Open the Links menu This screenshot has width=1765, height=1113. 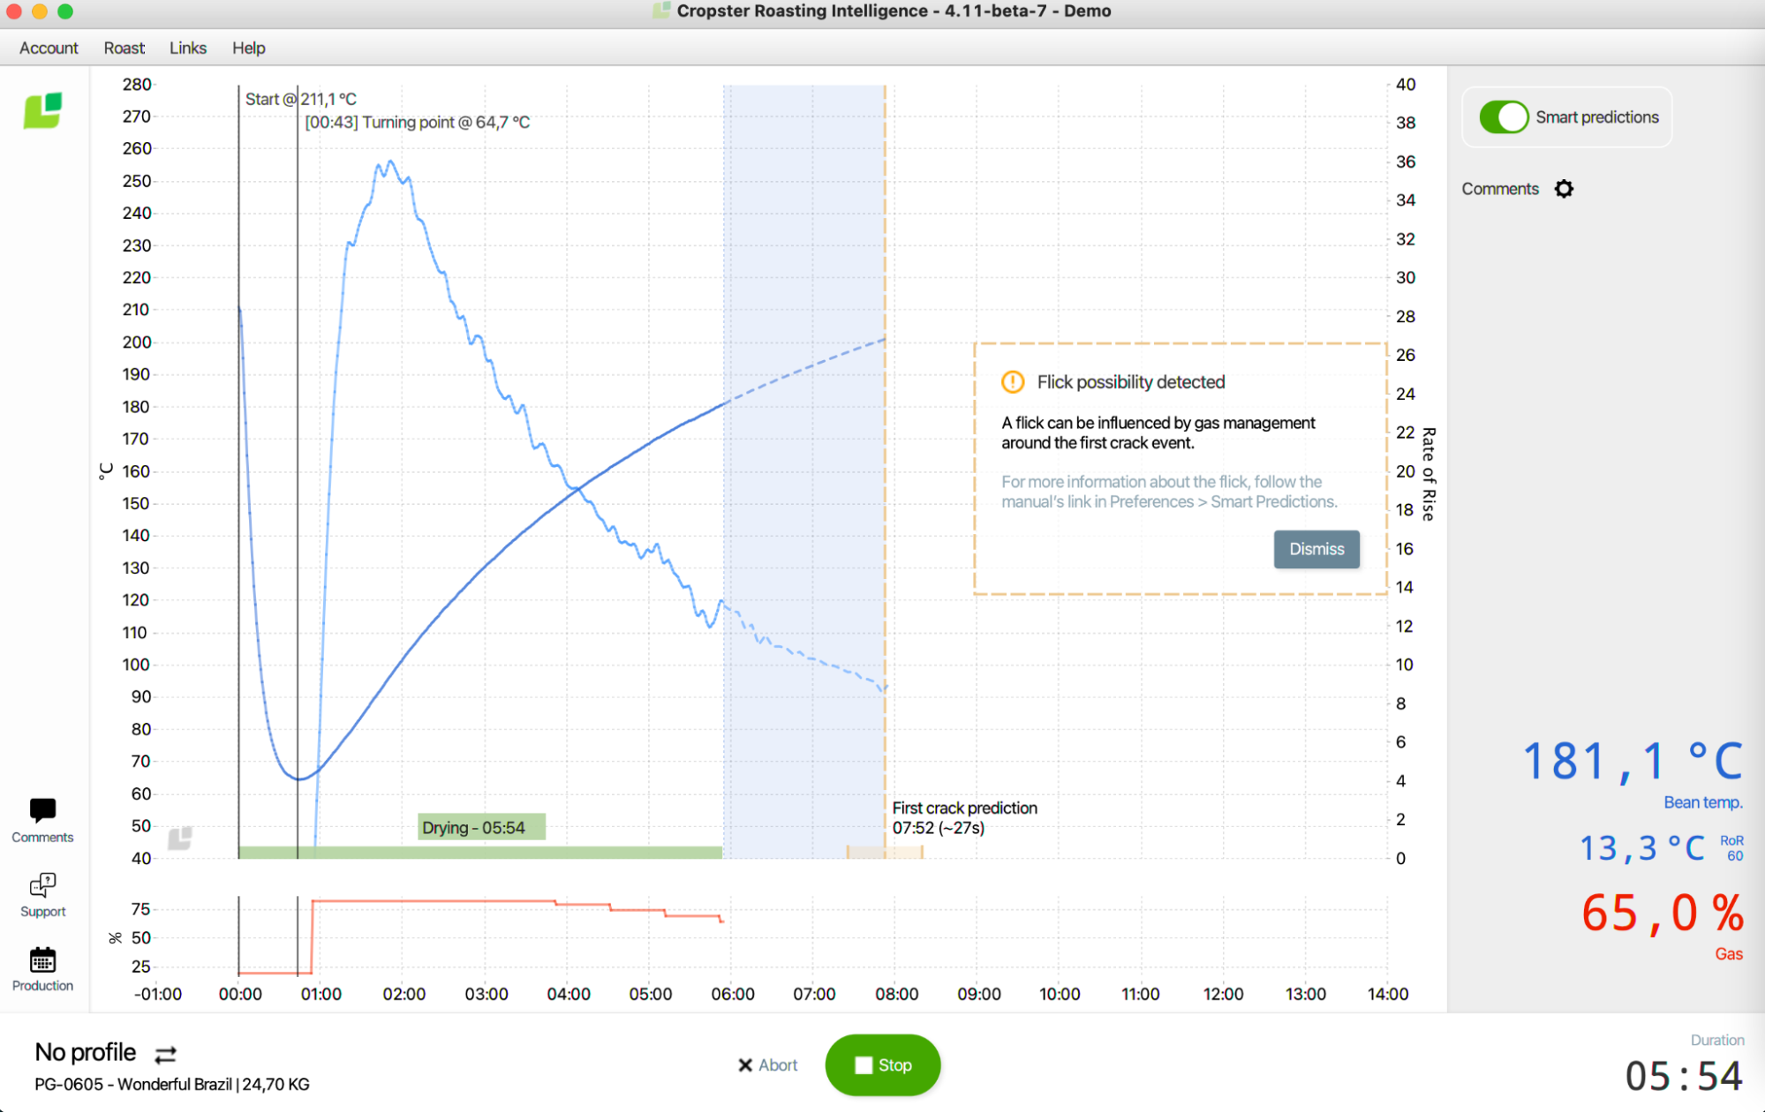coord(187,48)
